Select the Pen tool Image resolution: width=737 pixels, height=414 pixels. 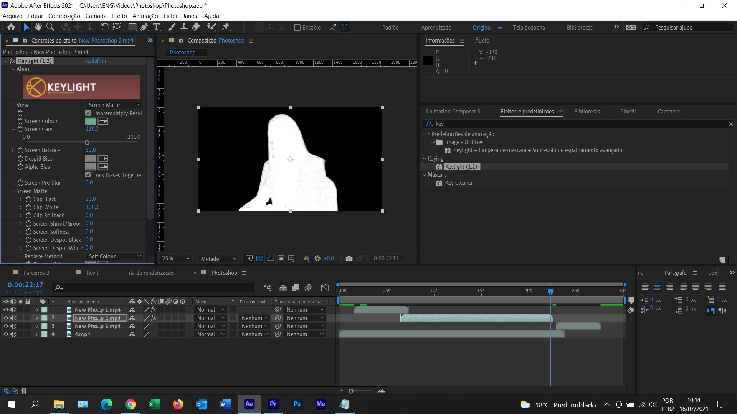144,27
